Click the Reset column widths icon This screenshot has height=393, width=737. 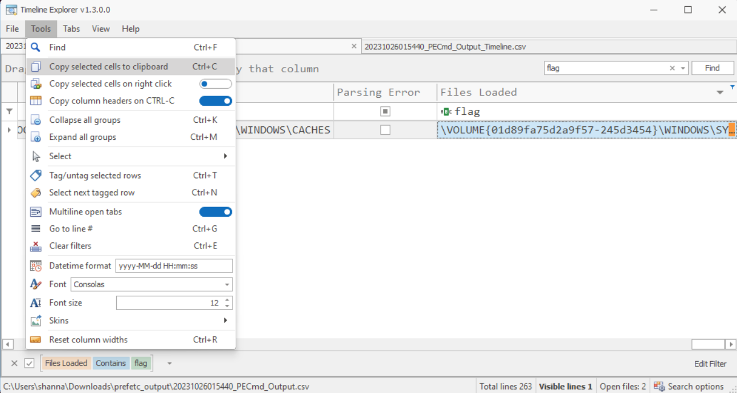(35, 340)
